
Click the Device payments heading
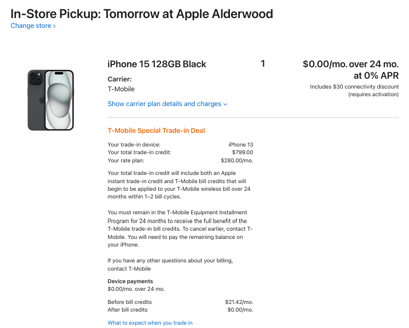click(x=130, y=282)
